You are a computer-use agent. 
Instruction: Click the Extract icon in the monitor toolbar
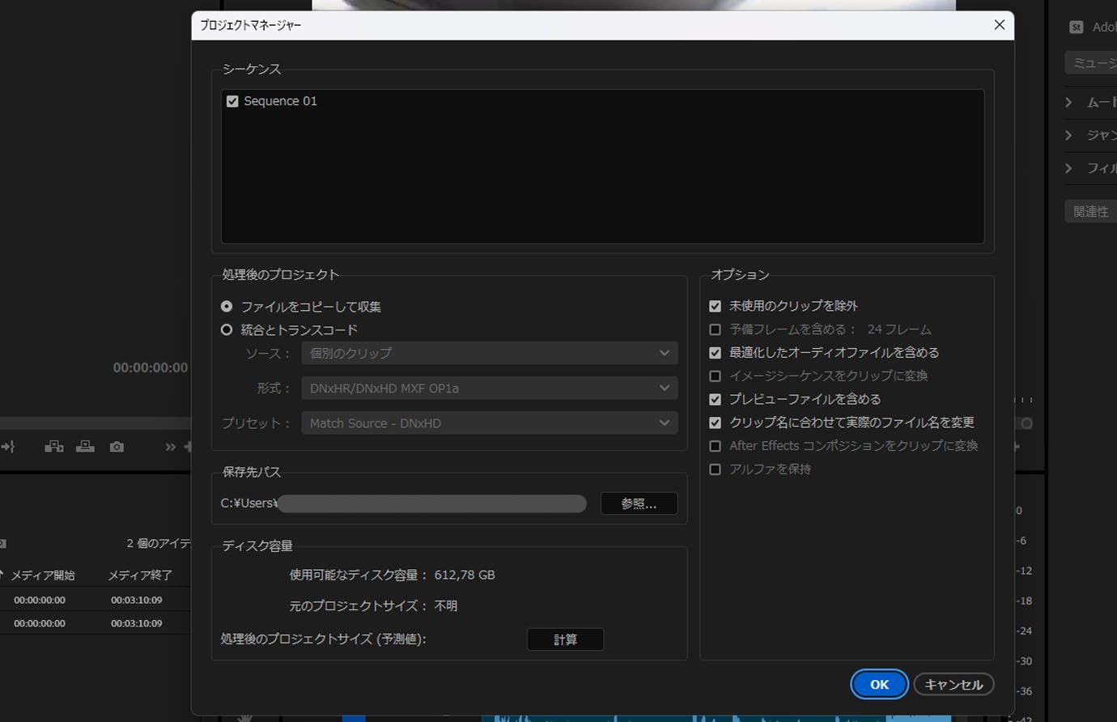[85, 446]
